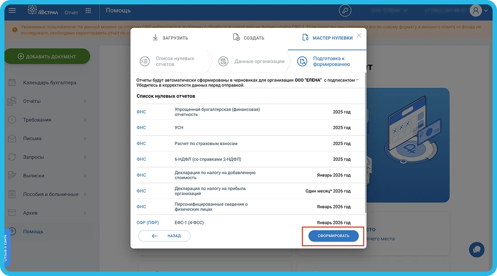This screenshot has height=276, width=497.
Task: Switch to the Загрузить tab
Action: [170, 38]
